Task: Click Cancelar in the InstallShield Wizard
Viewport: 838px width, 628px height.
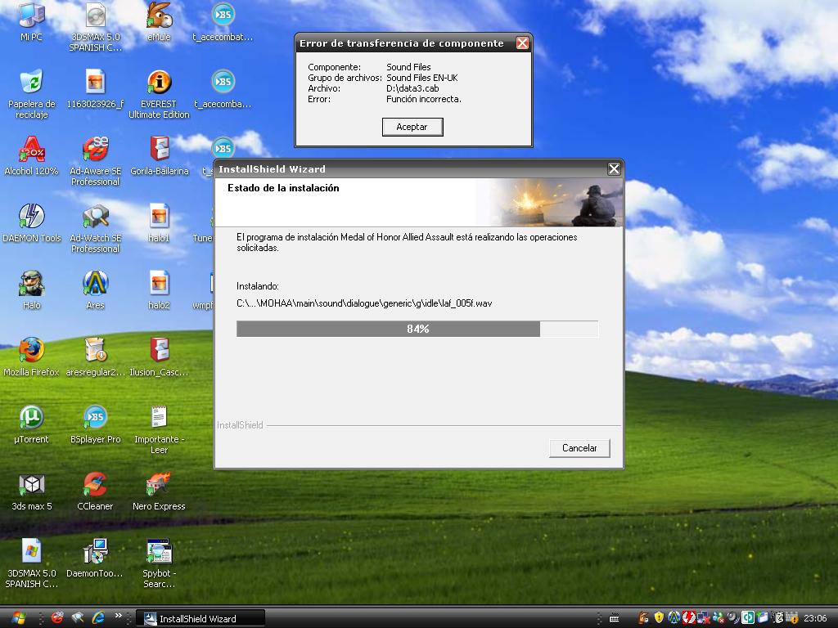Action: tap(579, 448)
